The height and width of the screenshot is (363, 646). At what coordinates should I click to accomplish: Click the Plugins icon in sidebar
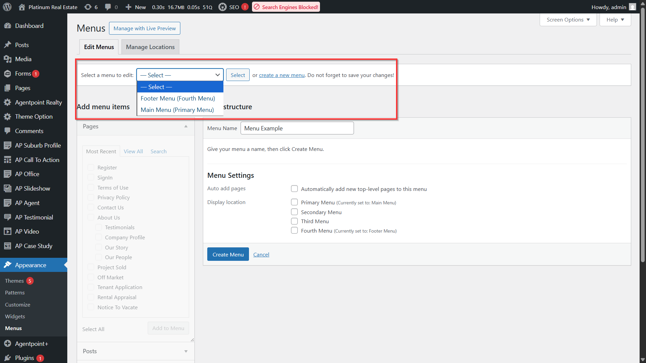pyautogui.click(x=7, y=358)
